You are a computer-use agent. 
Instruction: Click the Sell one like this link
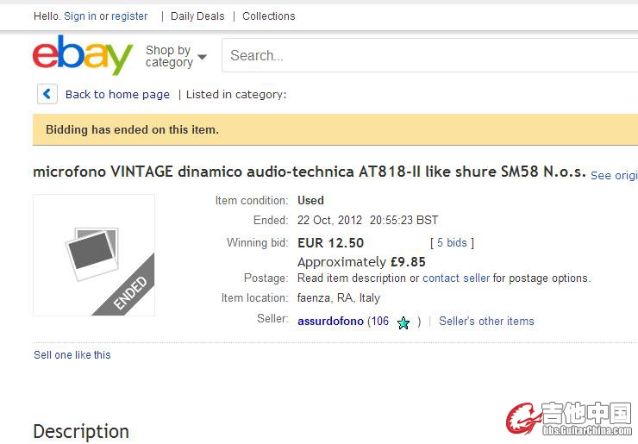click(72, 355)
